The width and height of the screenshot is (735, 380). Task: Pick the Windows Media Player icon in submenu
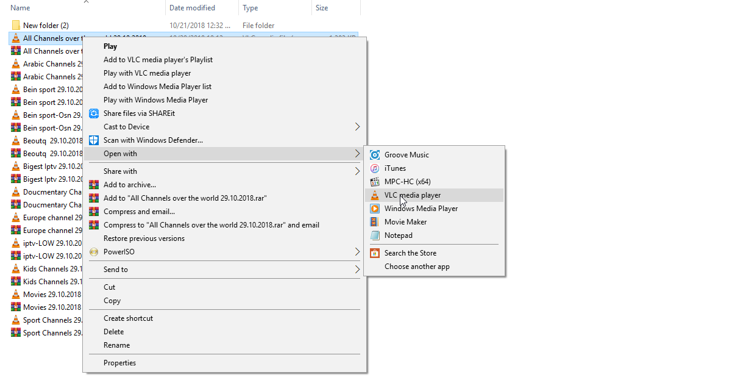[375, 209]
